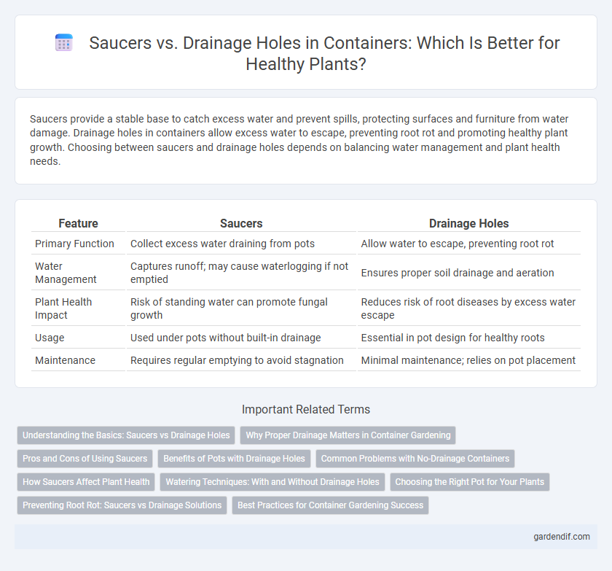Click Best Practices for Container Gardening Success

pyautogui.click(x=330, y=505)
